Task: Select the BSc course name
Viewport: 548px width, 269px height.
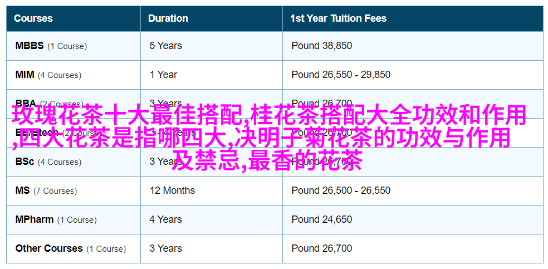Action: pos(25,162)
